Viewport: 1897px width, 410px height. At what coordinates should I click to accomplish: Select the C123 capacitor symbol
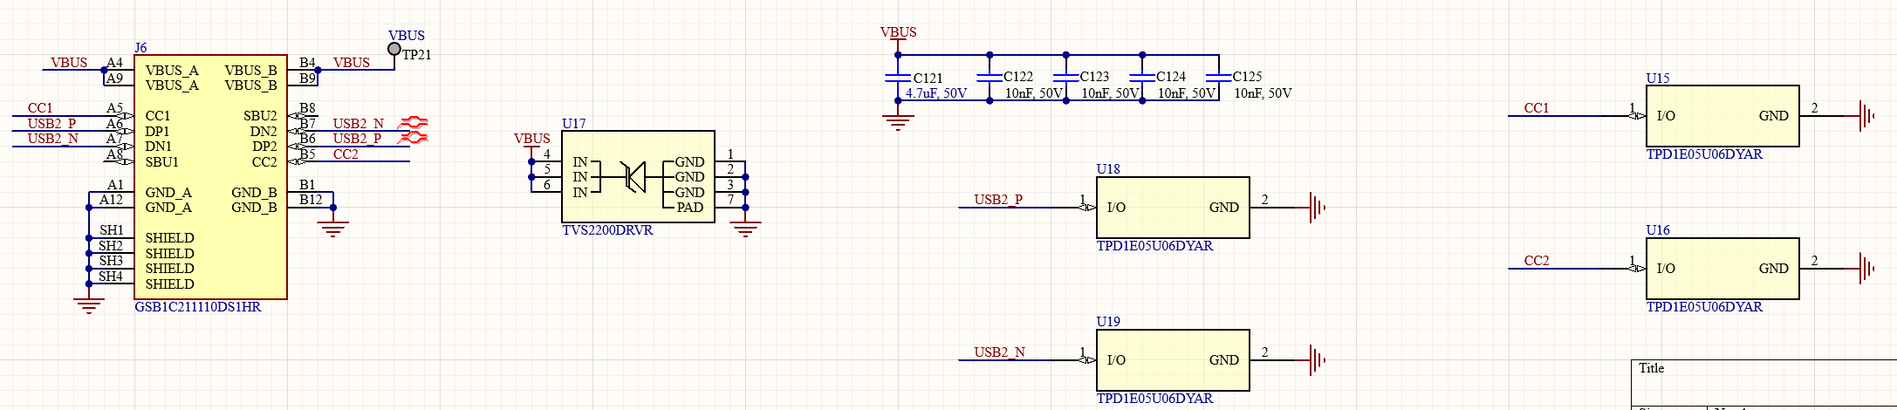(x=1066, y=78)
